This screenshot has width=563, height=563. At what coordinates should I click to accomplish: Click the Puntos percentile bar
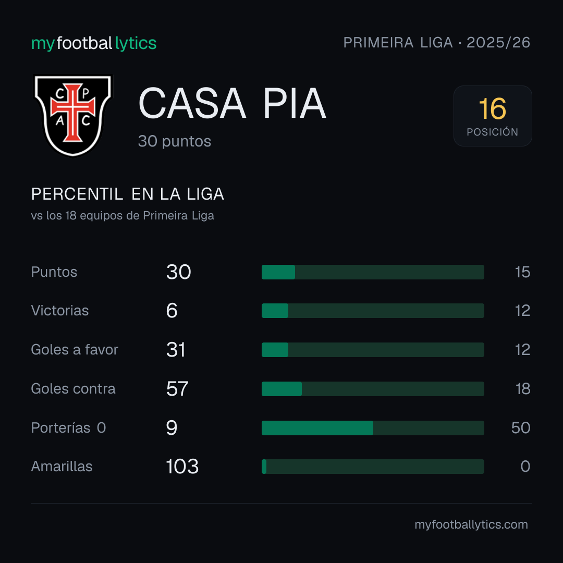[x=373, y=272]
